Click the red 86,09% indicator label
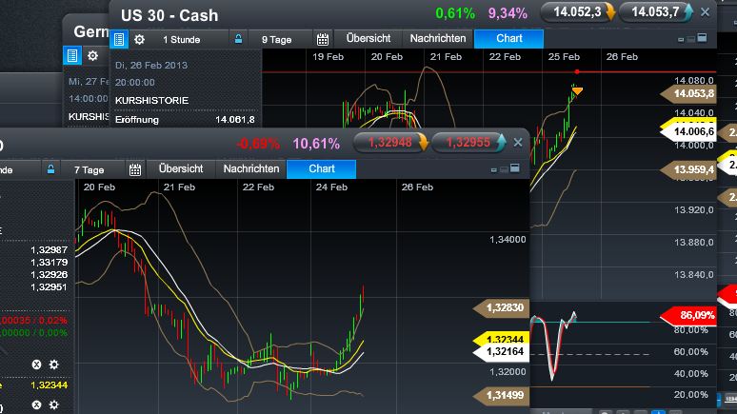Image resolution: width=737 pixels, height=414 pixels. click(688, 315)
